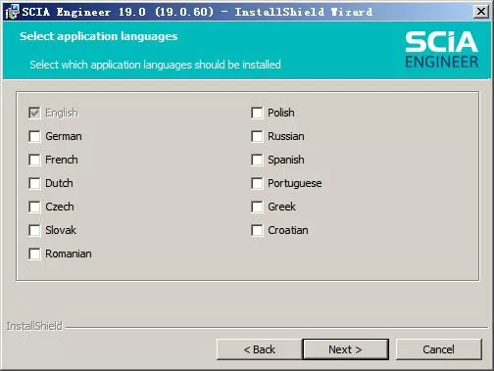The width and height of the screenshot is (494, 371).
Task: Check the Romanian language box
Action: (34, 254)
